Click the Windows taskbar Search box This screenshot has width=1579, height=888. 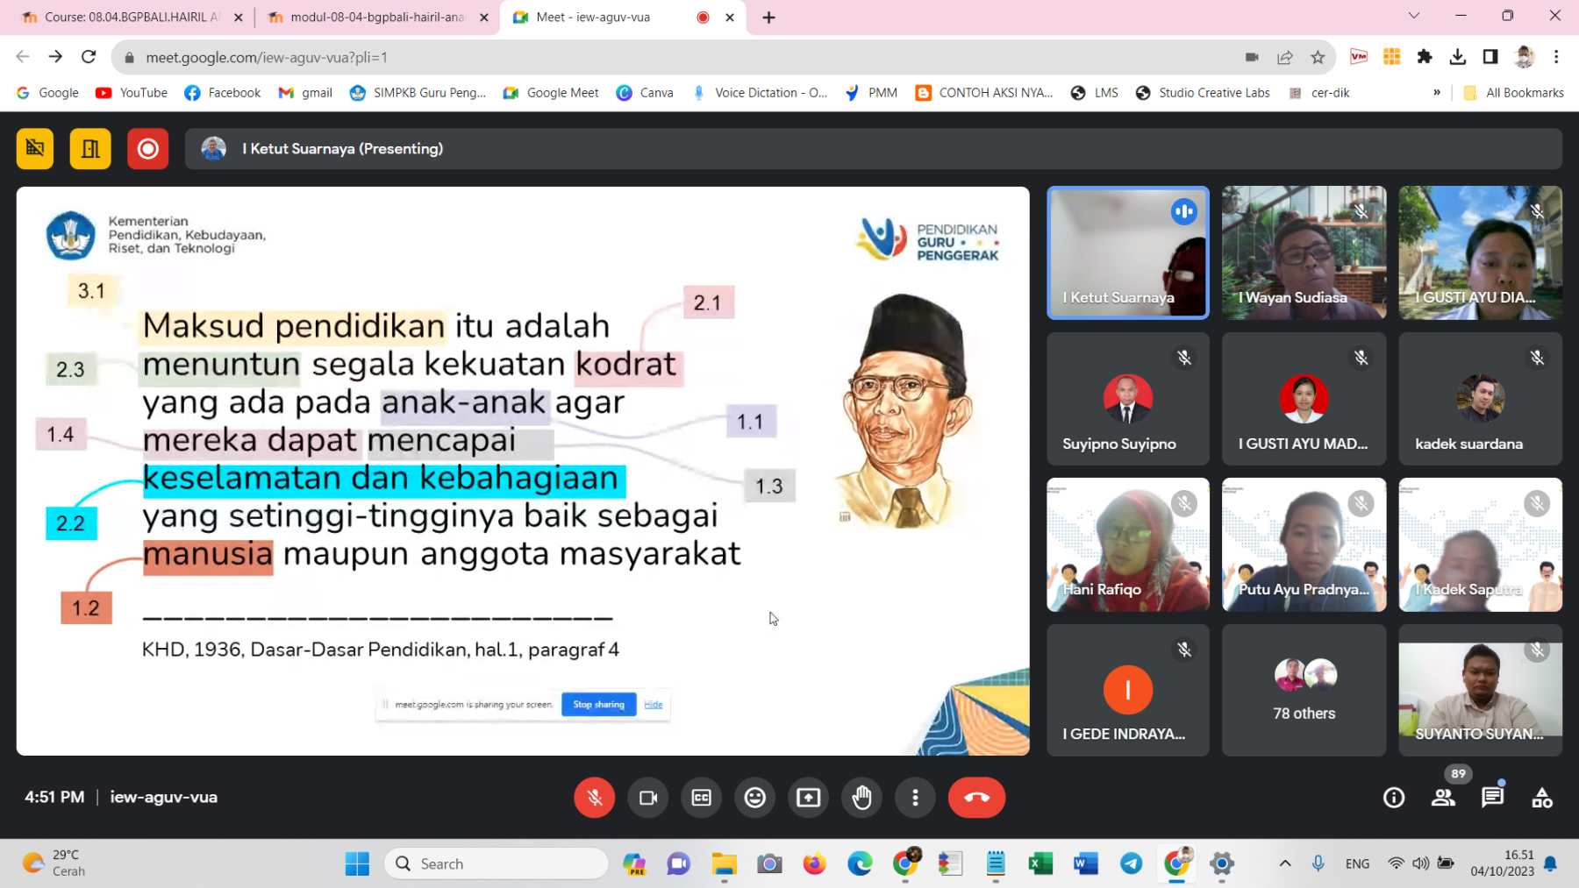coord(497,863)
